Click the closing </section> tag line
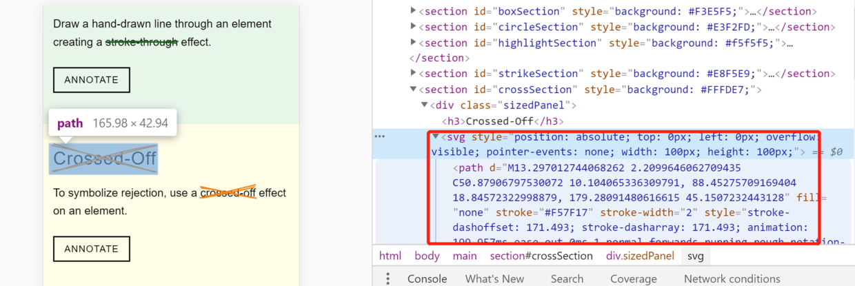Image resolution: width=855 pixels, height=286 pixels. (439, 58)
